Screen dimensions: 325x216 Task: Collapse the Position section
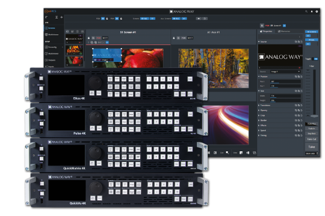point(259,77)
